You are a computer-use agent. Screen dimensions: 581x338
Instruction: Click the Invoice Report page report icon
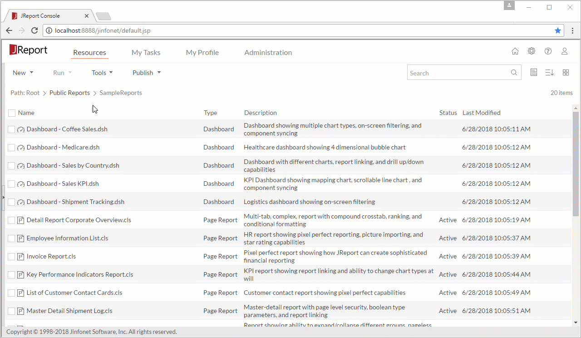(20, 257)
